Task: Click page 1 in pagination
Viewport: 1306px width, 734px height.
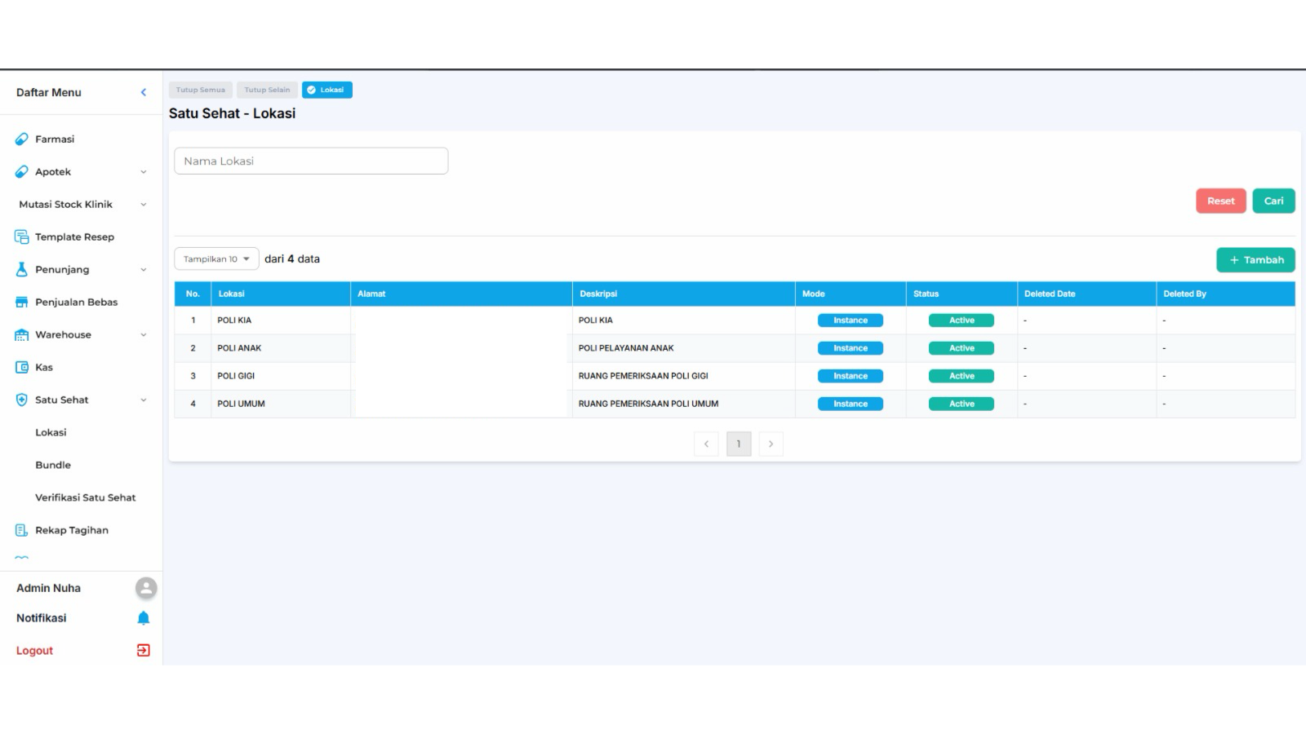Action: (x=739, y=444)
